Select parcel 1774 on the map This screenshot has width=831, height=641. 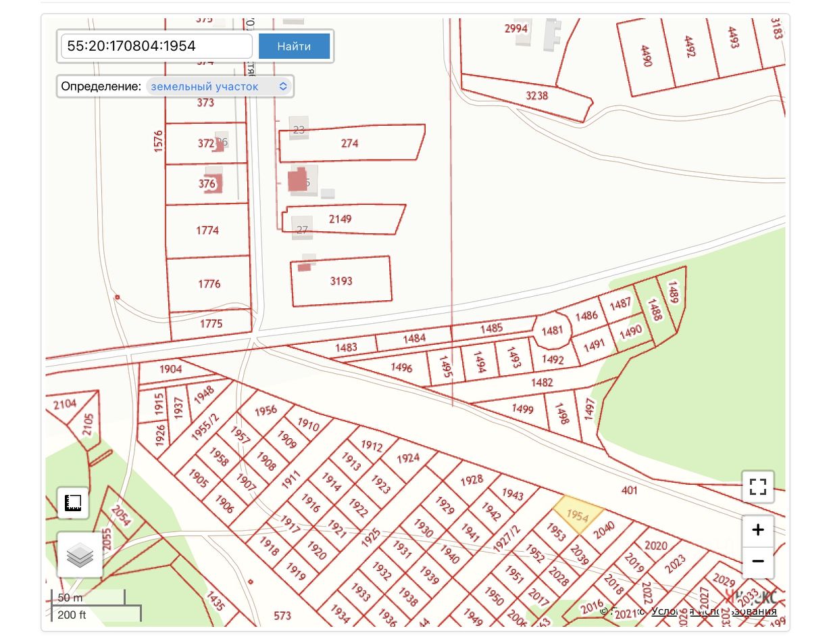(x=207, y=231)
